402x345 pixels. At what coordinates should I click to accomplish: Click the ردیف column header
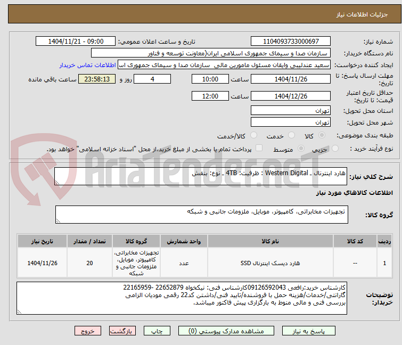pyautogui.click(x=384, y=241)
